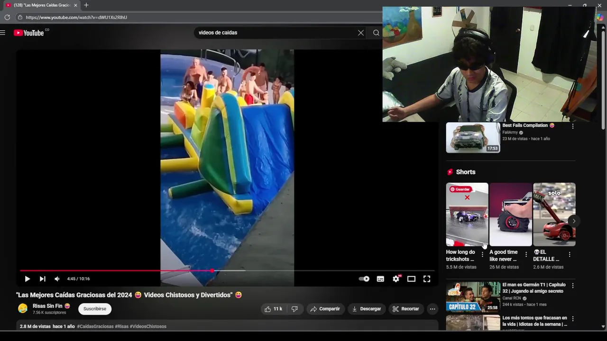Click the #CaídasGraciosas hashtag
The width and height of the screenshot is (607, 341).
tap(95, 326)
